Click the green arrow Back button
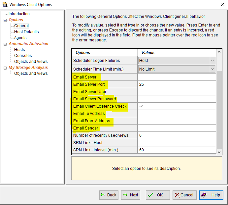 point(109,195)
